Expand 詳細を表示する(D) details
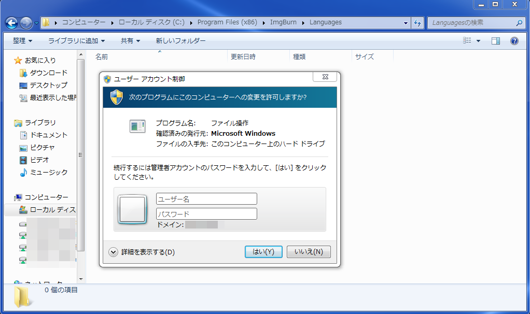The image size is (530, 314). [x=142, y=252]
